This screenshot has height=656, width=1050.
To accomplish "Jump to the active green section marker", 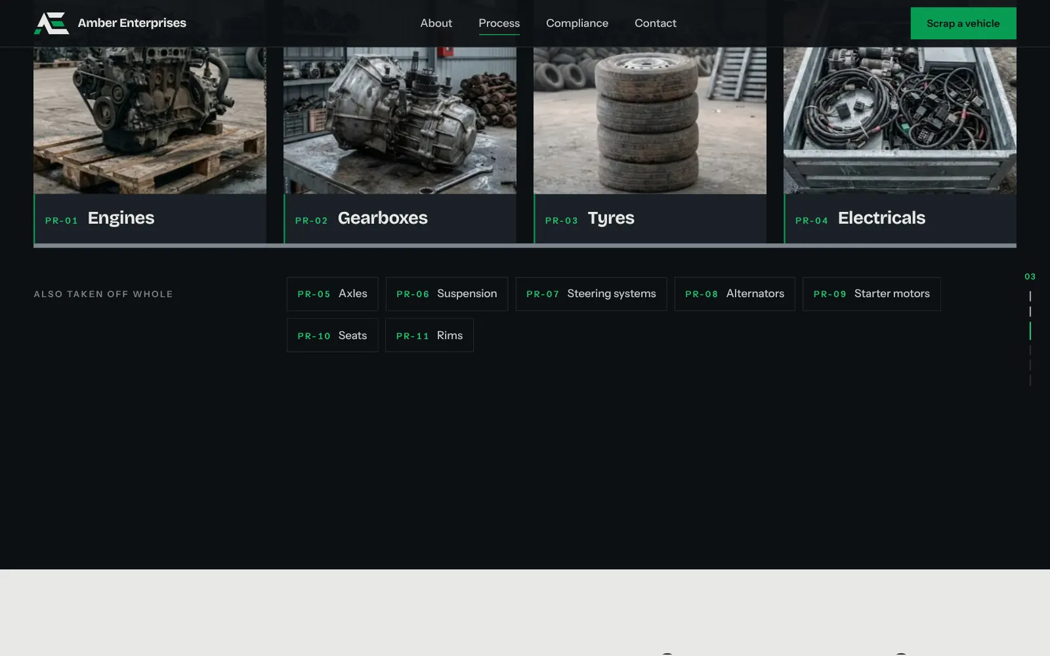I will pyautogui.click(x=1030, y=331).
